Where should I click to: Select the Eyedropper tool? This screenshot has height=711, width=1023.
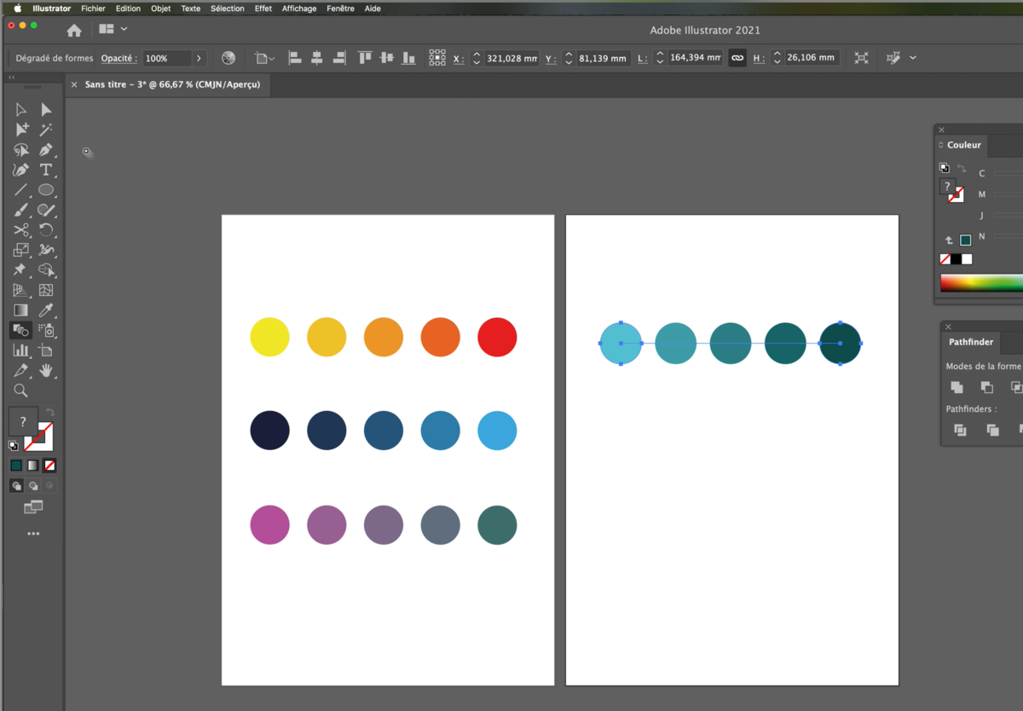click(46, 310)
